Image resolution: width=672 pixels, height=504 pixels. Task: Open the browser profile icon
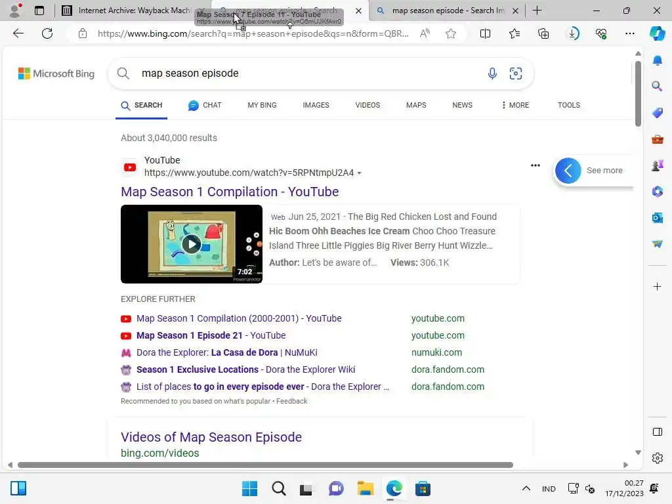16,10
